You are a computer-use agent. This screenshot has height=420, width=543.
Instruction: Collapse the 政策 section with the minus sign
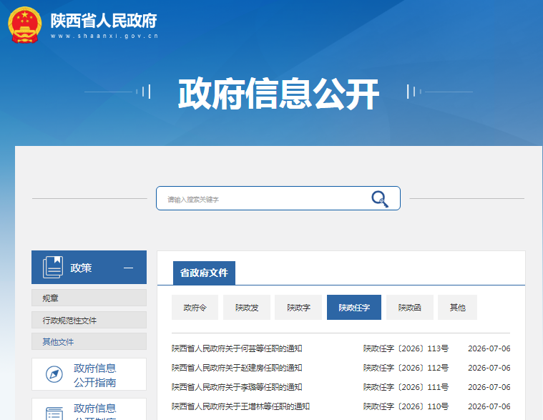pyautogui.click(x=128, y=268)
